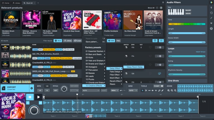214x120 pixels.
Task: Switch to grid card view layout
Action: click(155, 41)
